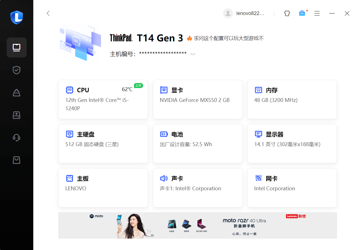The height and width of the screenshot is (250, 362).
Task: Open the security shield sidebar icon
Action: tap(17, 70)
